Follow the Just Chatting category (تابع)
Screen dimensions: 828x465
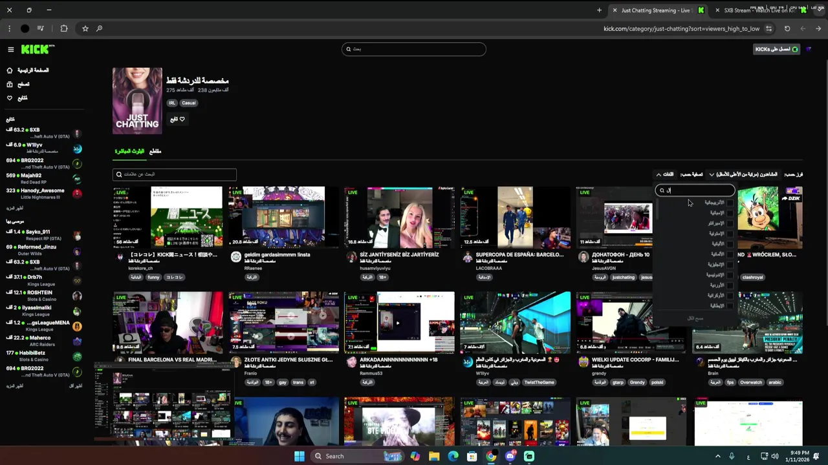click(x=177, y=119)
